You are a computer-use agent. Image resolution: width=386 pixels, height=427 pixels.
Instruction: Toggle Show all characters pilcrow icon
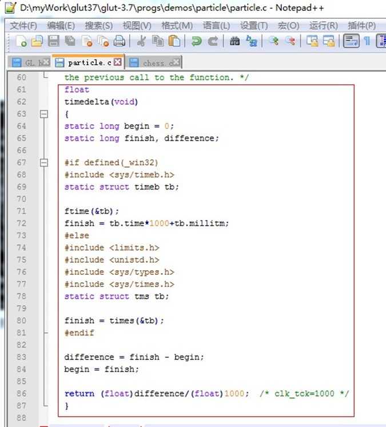367,41
